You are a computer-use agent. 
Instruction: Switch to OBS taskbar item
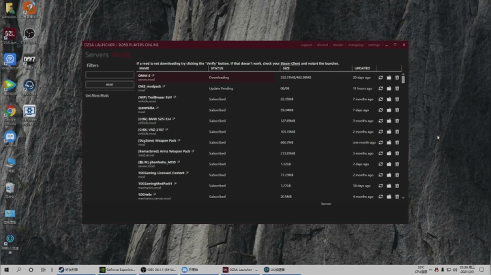[158, 270]
